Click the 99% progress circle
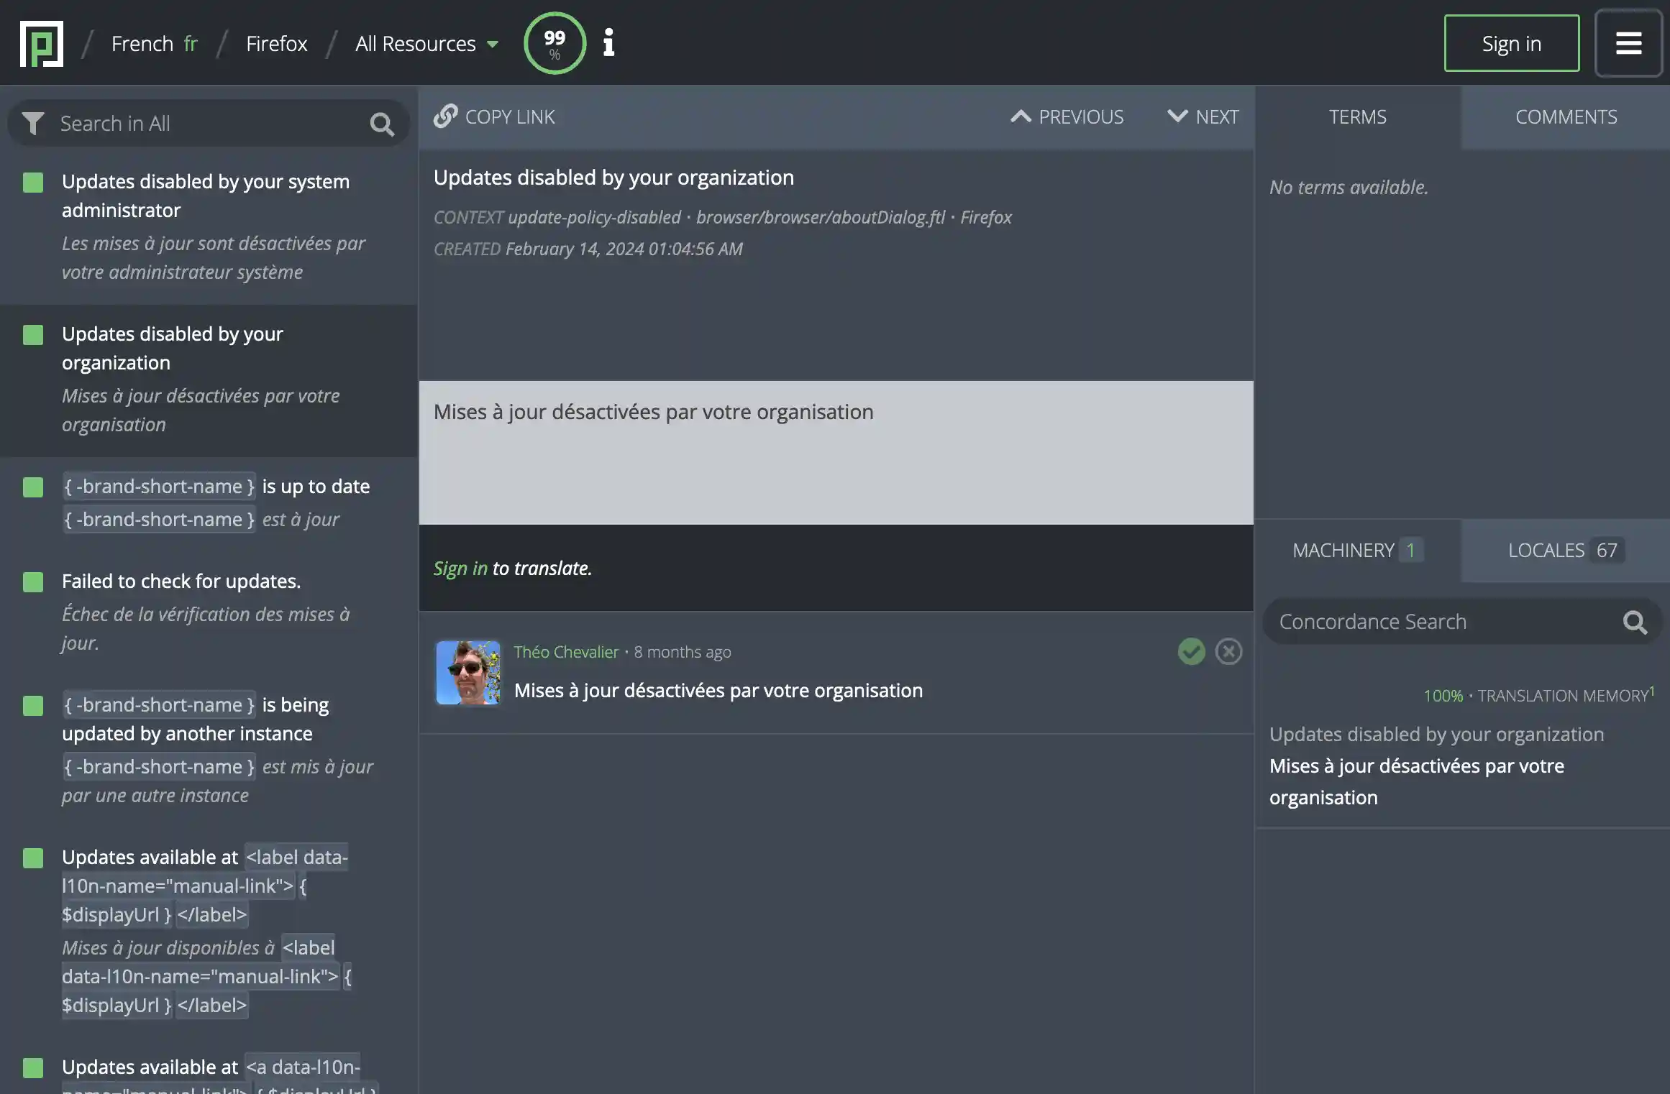 (555, 43)
